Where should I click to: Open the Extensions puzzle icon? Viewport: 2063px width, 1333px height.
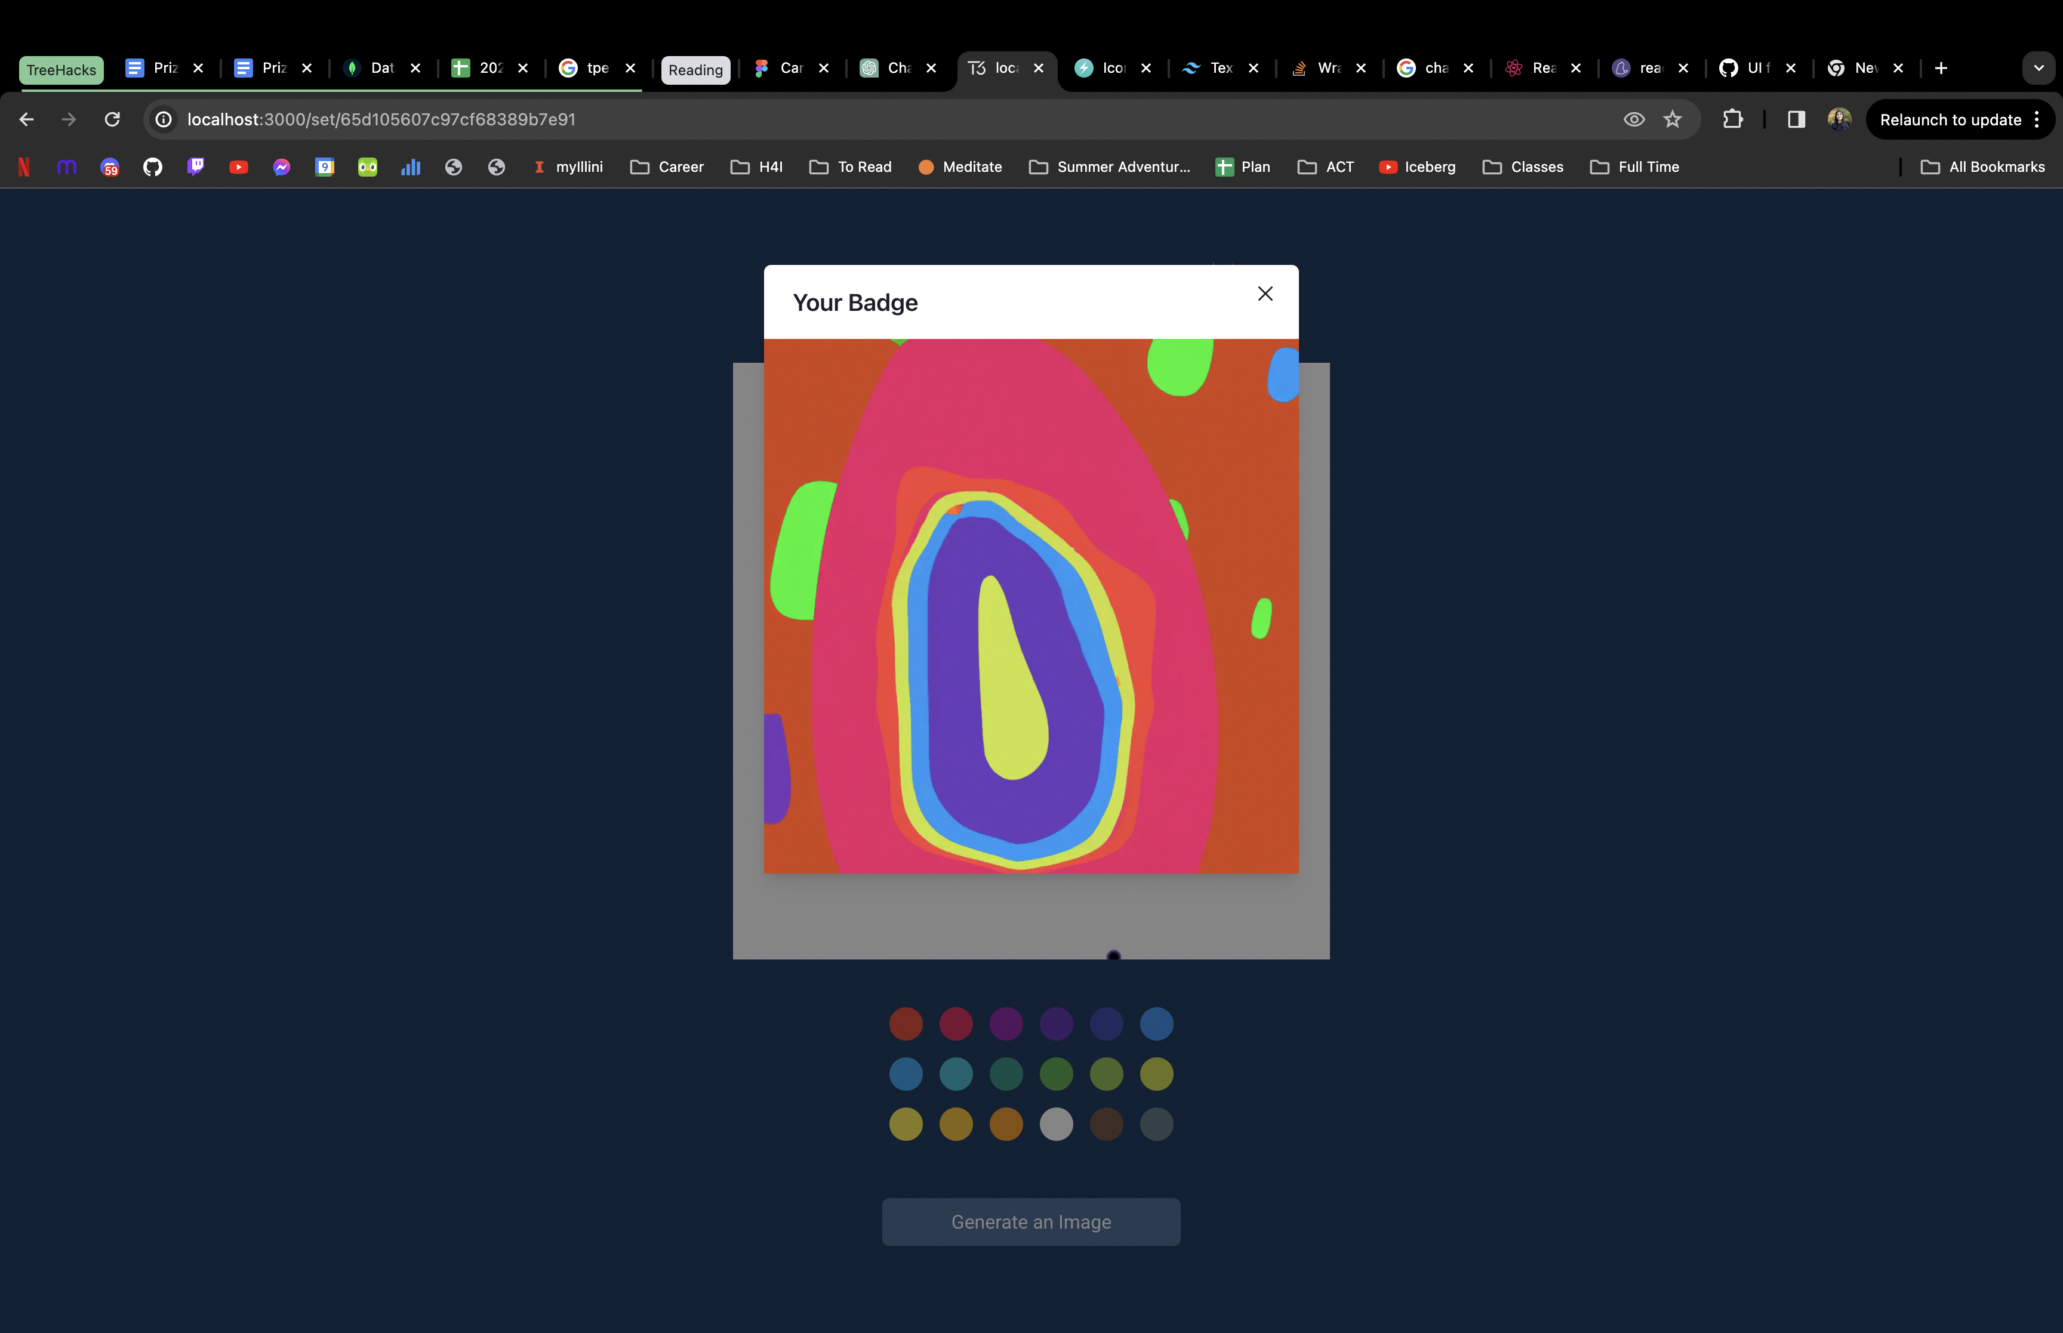pos(1732,119)
